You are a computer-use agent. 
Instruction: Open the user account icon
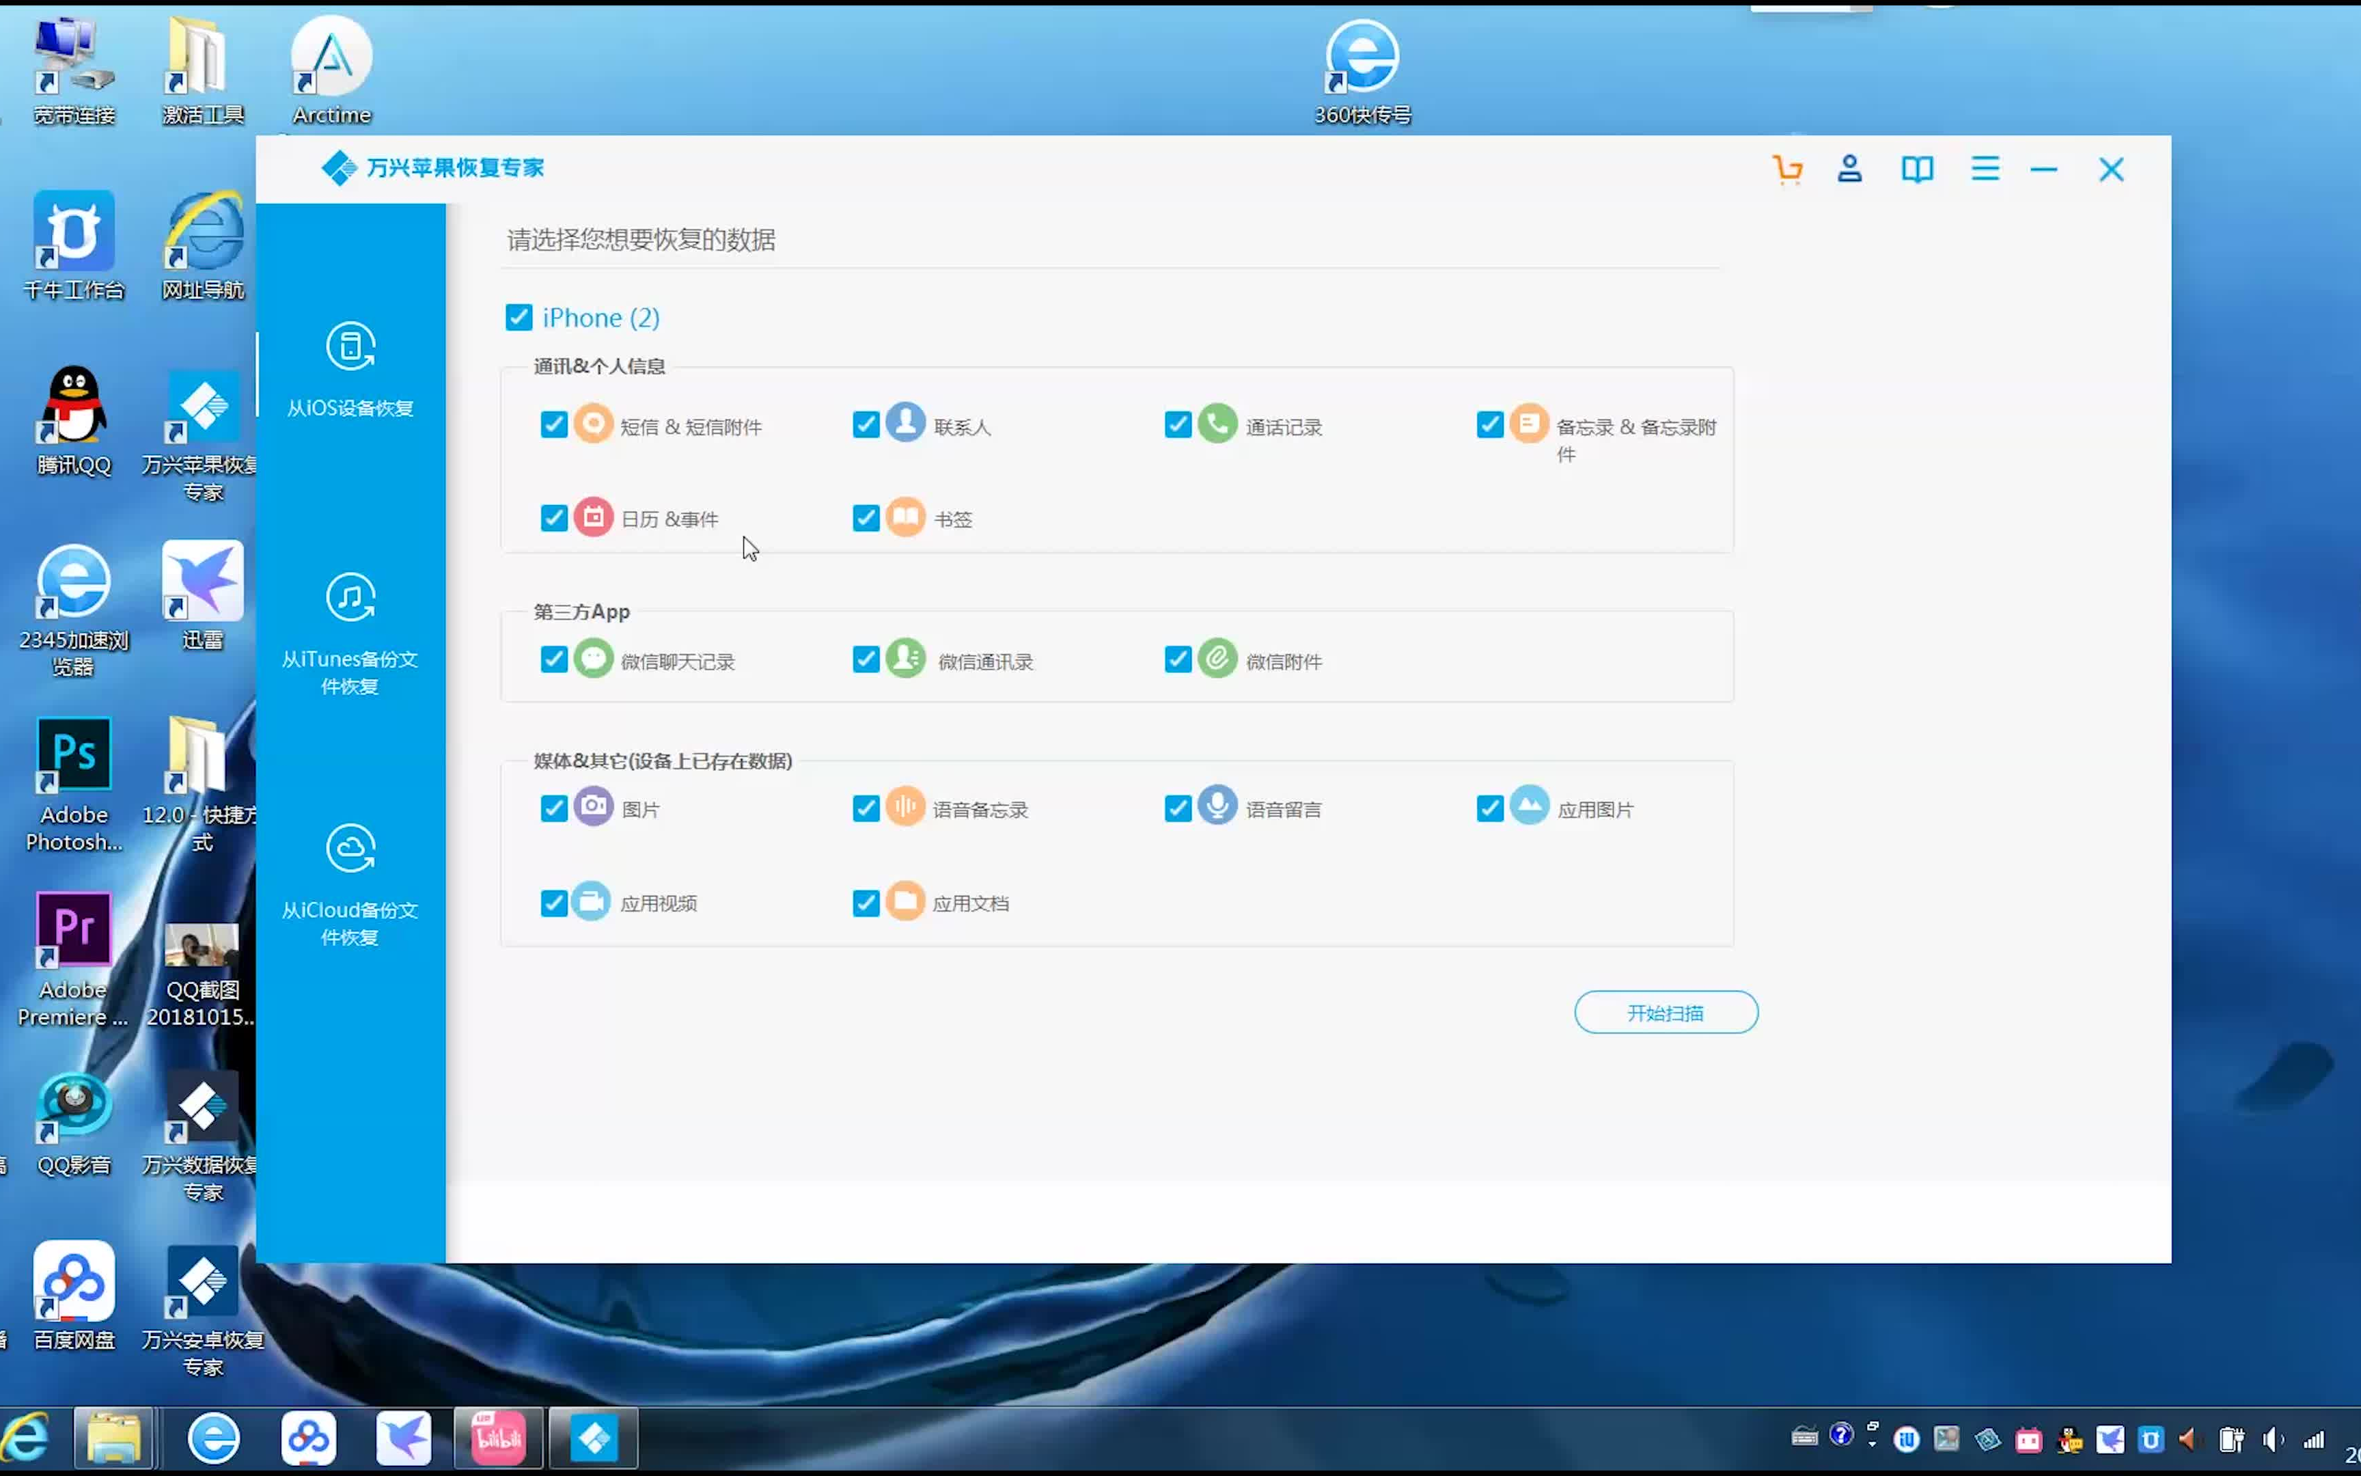1850,170
